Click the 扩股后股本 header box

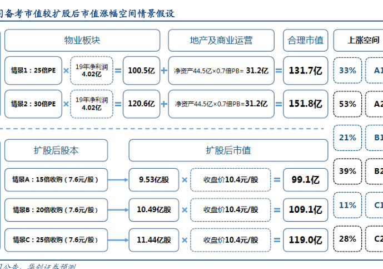click(x=56, y=150)
